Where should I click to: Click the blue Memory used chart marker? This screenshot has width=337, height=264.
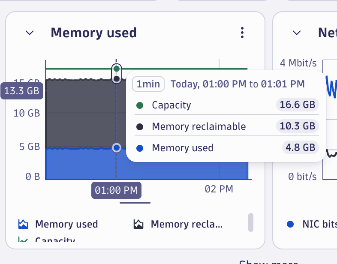tap(116, 148)
